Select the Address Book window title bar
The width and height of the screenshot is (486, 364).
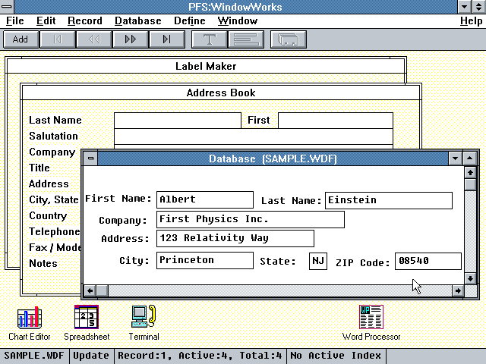point(221,93)
